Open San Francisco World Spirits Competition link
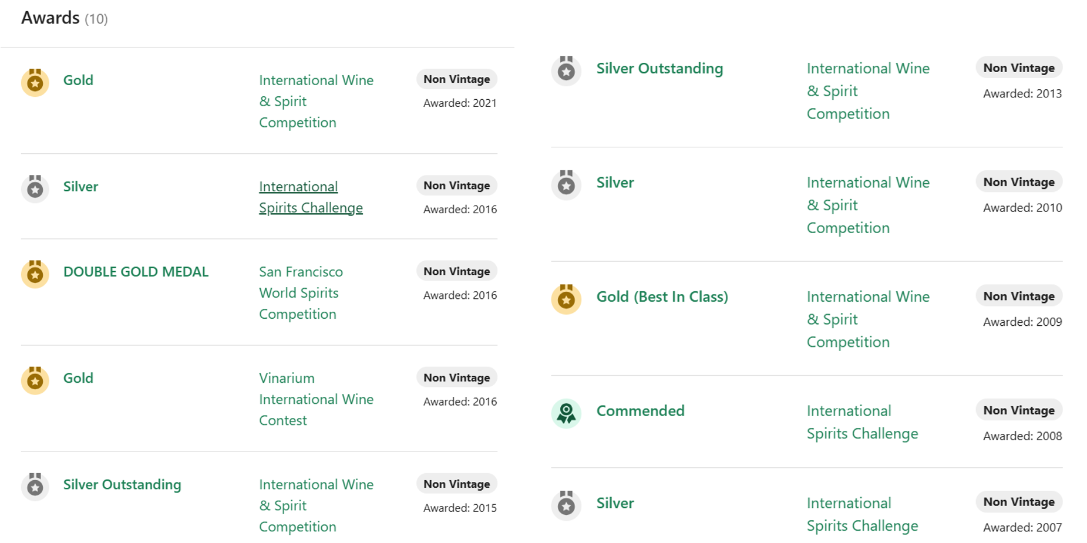This screenshot has width=1087, height=543. 301,293
